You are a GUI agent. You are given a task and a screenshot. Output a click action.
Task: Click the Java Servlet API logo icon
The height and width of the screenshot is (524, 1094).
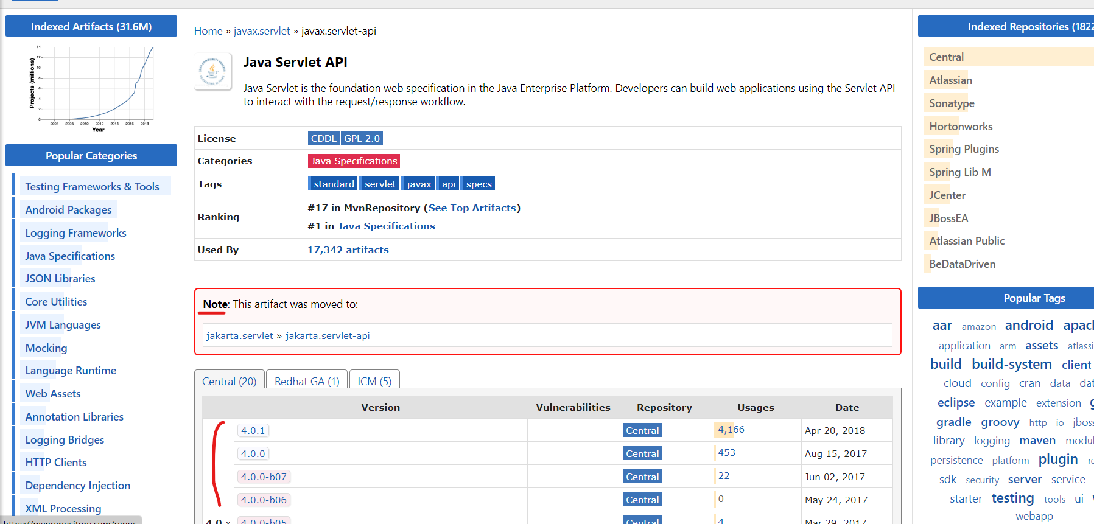click(x=212, y=71)
